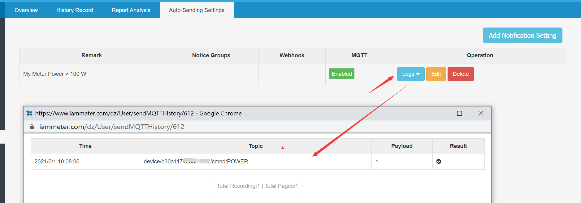
Task: Click the popup window favicon icon
Action: pyautogui.click(x=29, y=113)
